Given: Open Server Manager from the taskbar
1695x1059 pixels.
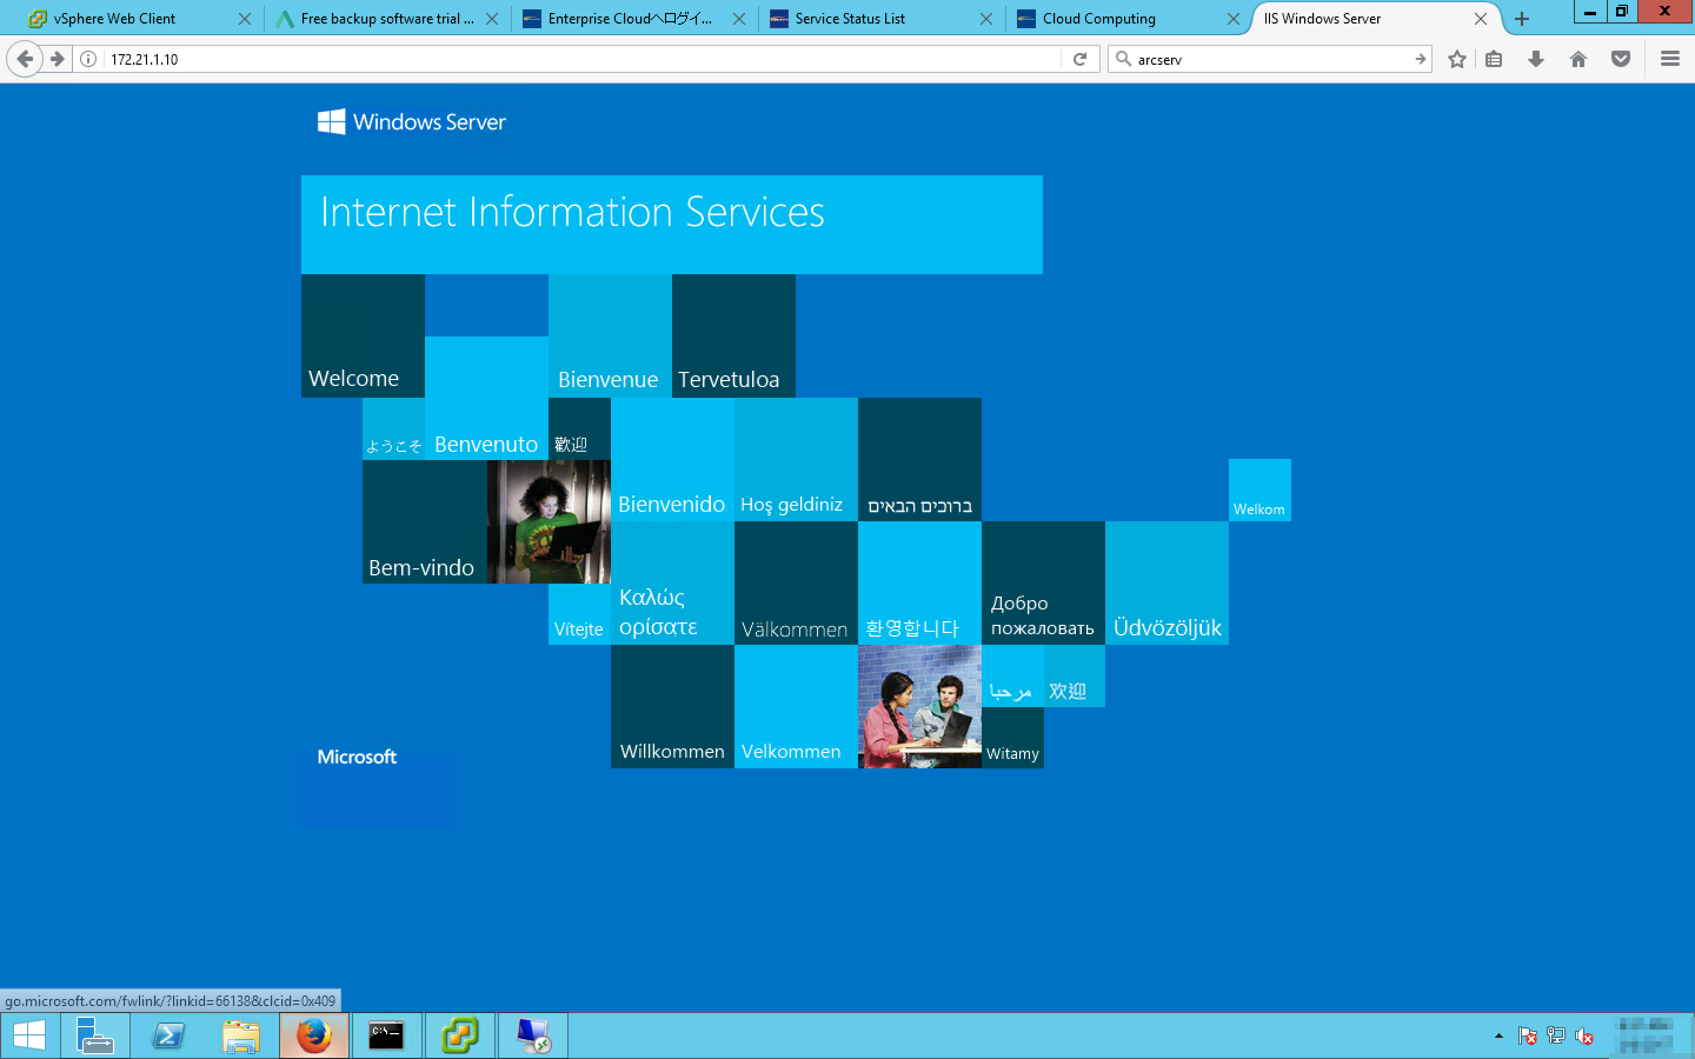Looking at the screenshot, I should pyautogui.click(x=95, y=1035).
